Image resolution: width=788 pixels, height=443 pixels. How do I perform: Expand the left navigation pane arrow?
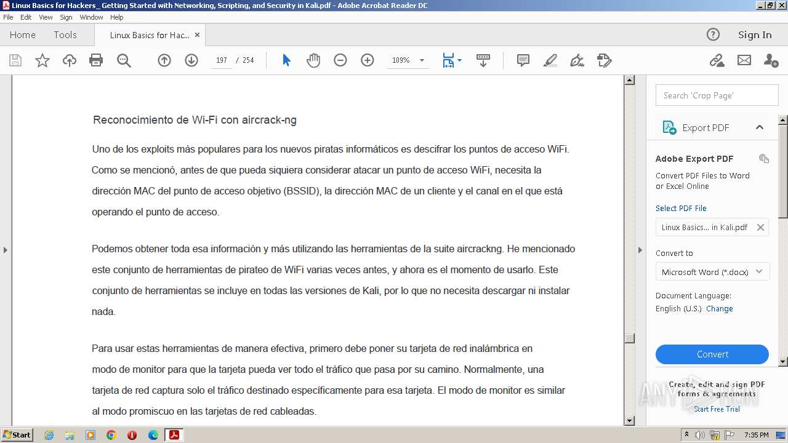(6, 250)
